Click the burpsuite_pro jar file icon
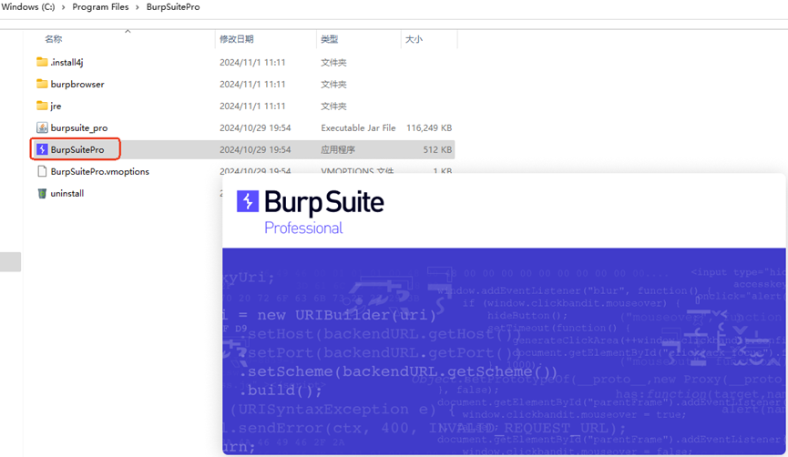Viewport: 788px width, 457px height. click(x=42, y=127)
